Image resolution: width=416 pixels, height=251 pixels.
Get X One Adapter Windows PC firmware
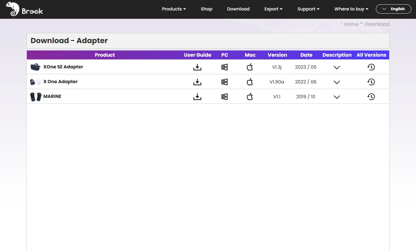(x=225, y=82)
